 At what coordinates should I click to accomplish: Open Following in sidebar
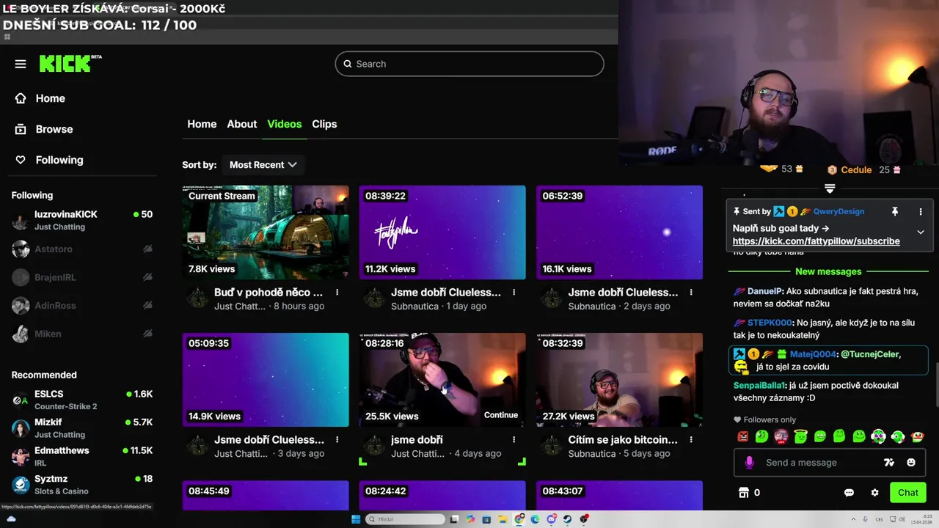click(49, 160)
